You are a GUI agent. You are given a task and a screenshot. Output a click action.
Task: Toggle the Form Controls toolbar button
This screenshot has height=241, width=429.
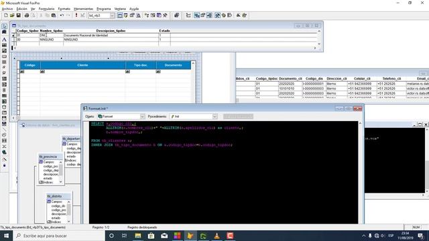pyautogui.click(x=217, y=15)
